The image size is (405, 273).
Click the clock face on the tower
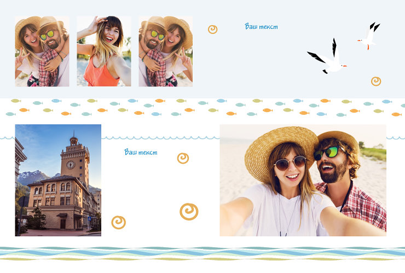(70, 164)
